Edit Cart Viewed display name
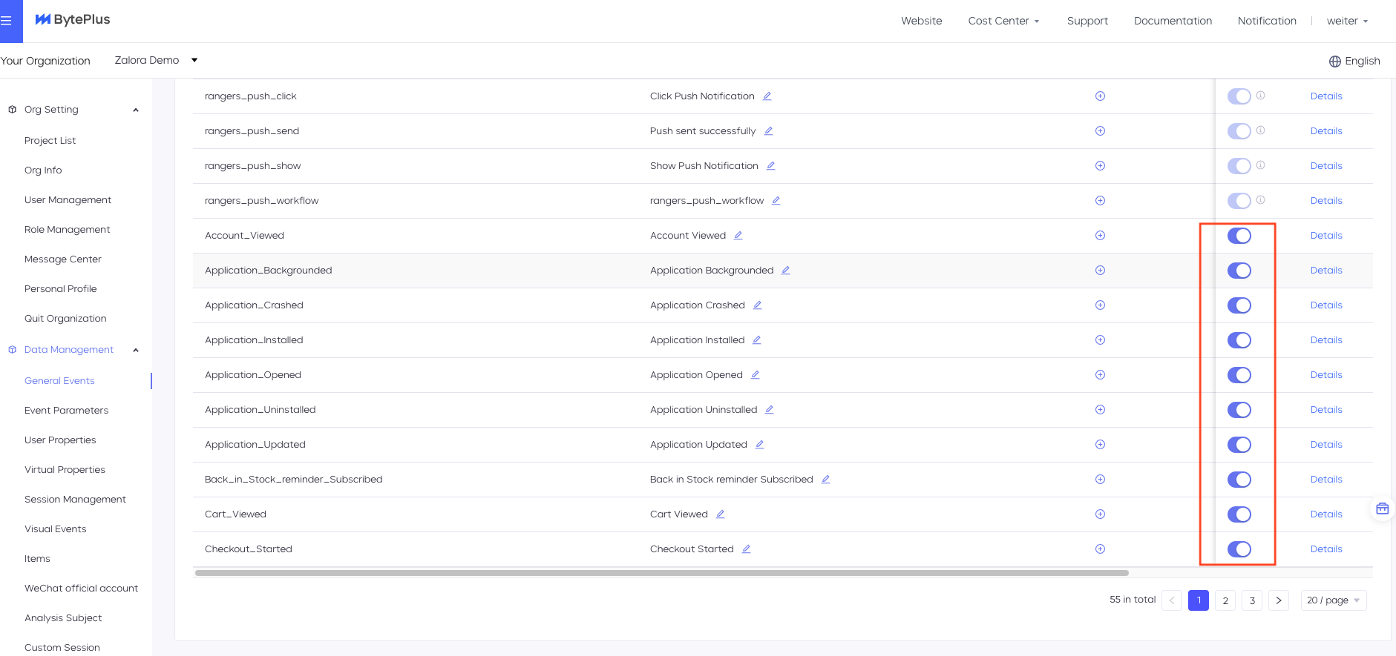Viewport: 1396px width, 656px height. tap(721, 514)
